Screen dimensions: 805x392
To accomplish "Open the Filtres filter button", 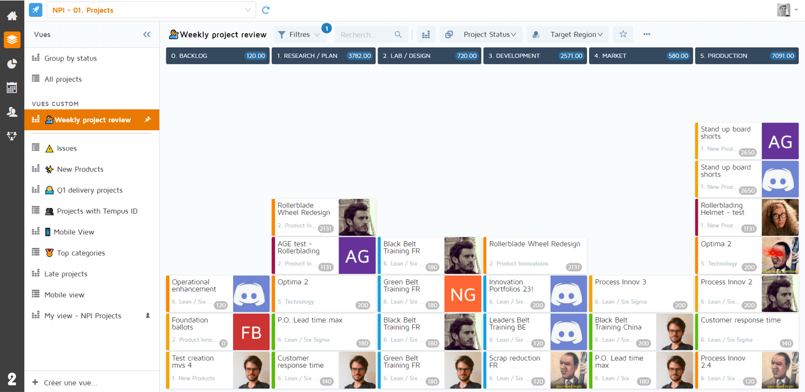I will pyautogui.click(x=299, y=34).
